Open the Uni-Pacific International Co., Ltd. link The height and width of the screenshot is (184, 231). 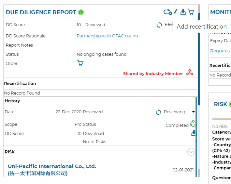pos(52,166)
